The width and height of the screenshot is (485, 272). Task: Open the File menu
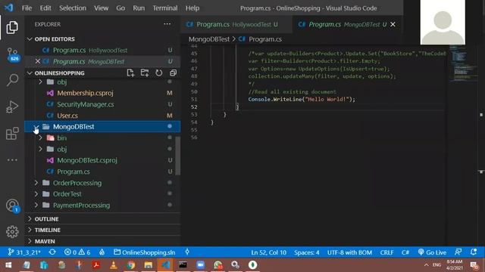pos(27,8)
